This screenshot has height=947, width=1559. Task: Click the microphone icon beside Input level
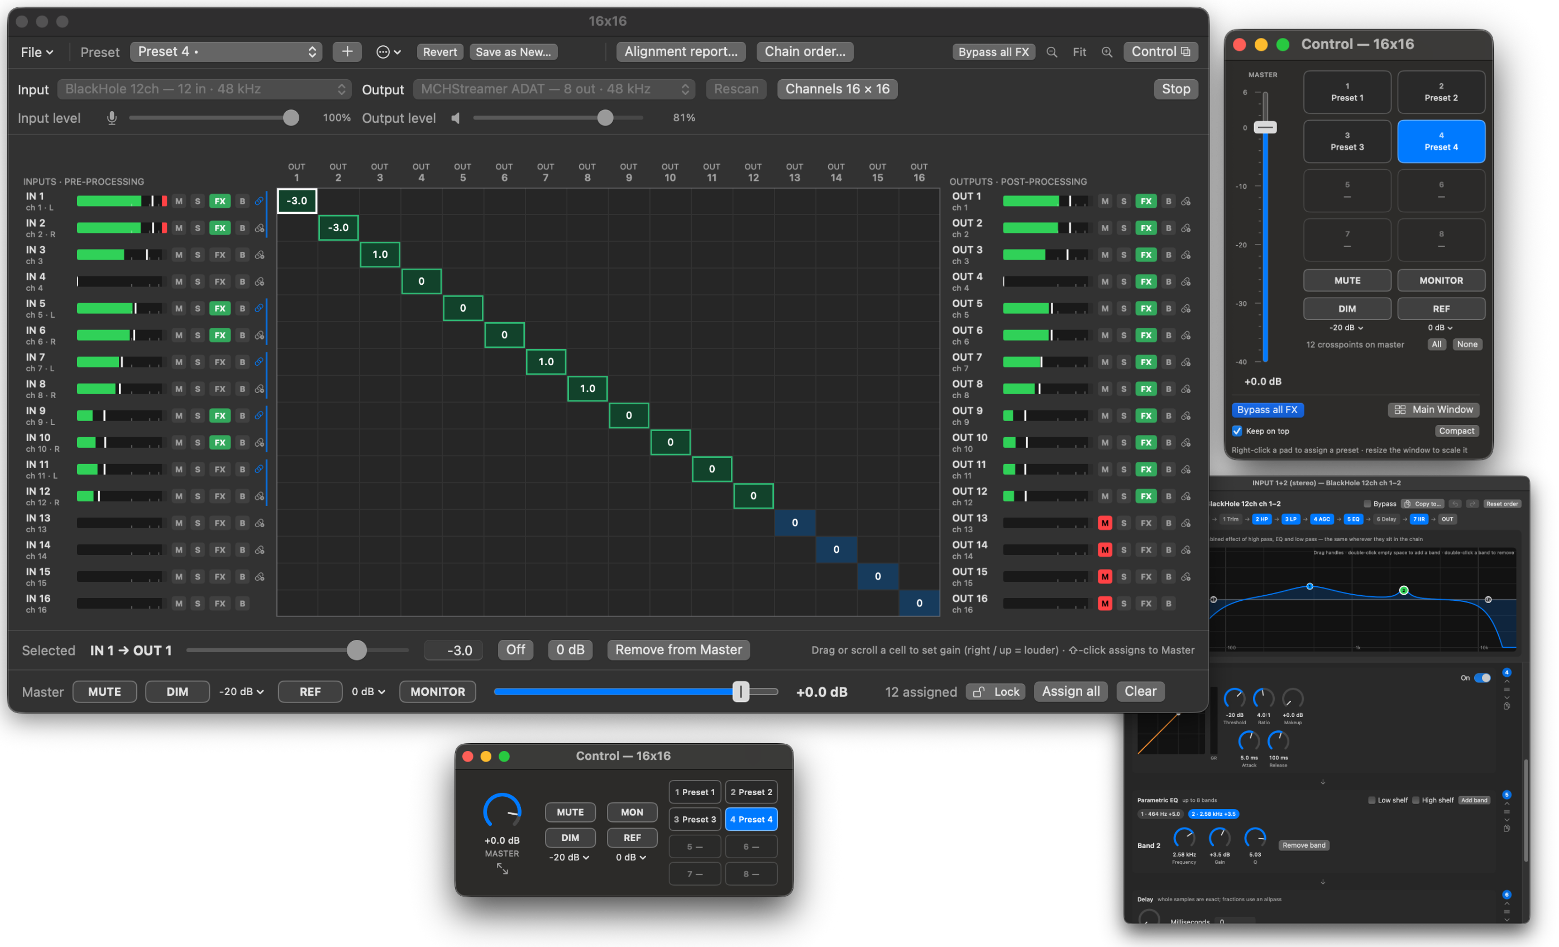[112, 118]
